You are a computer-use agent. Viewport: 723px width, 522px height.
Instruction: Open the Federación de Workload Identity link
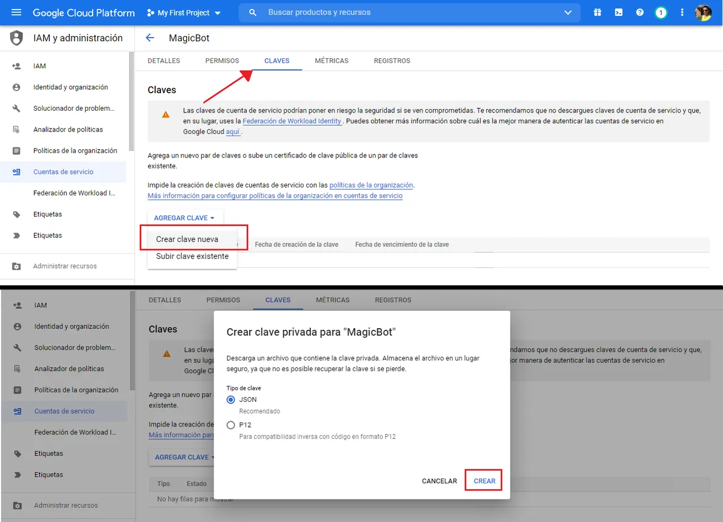coord(292,121)
